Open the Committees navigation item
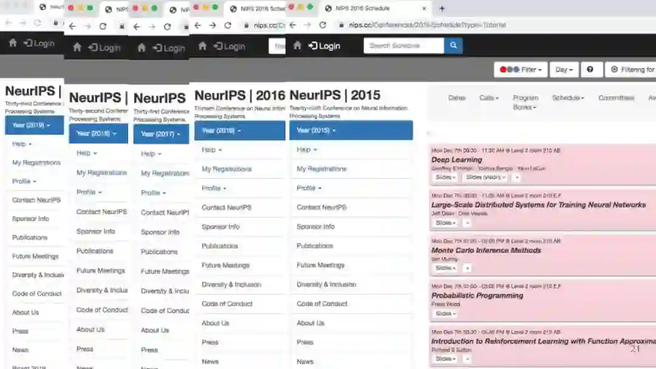The width and height of the screenshot is (656, 369). 616,98
